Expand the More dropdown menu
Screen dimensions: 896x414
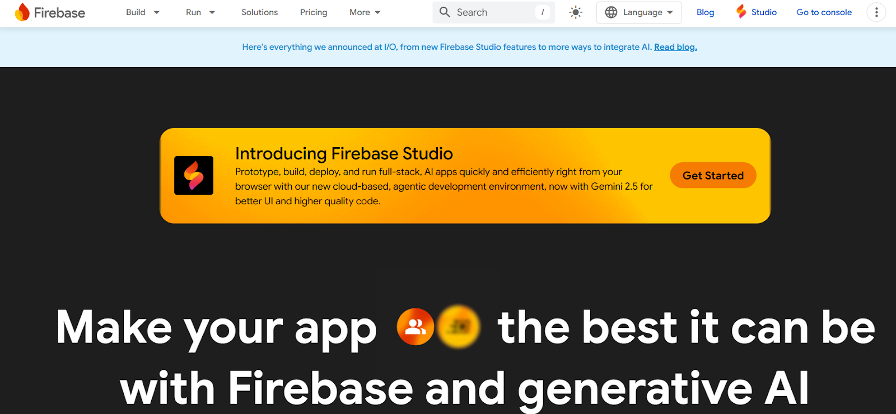365,12
